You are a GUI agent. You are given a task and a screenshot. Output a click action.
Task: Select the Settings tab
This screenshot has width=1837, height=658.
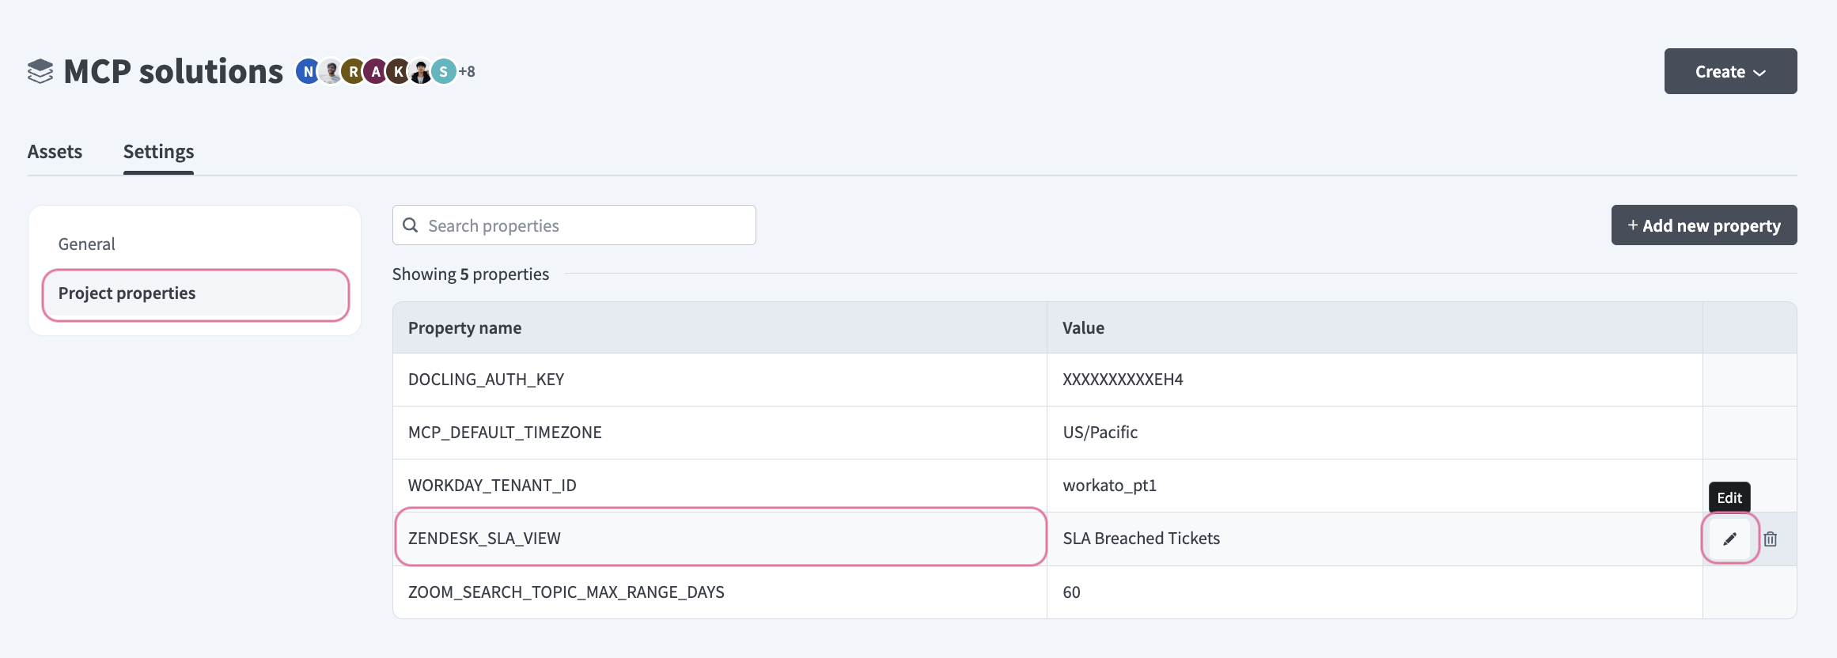coord(158,151)
